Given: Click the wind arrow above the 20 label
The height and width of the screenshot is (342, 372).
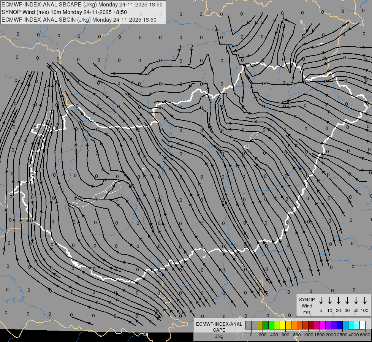Looking at the screenshot, I should pos(339,301).
